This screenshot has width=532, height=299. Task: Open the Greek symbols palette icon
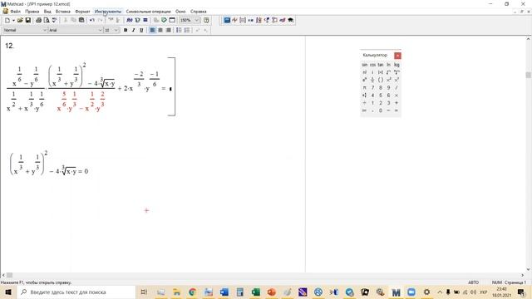click(283, 20)
